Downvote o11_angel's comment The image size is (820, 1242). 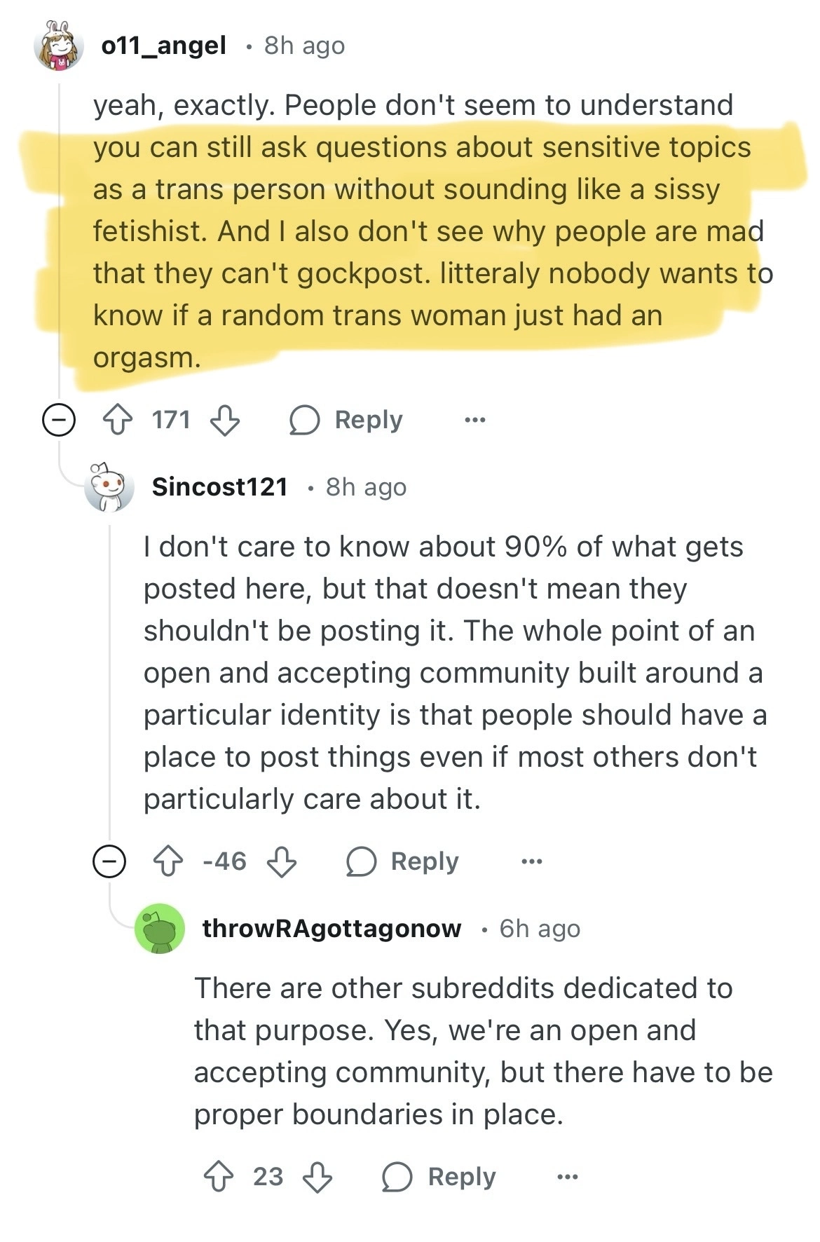(225, 421)
